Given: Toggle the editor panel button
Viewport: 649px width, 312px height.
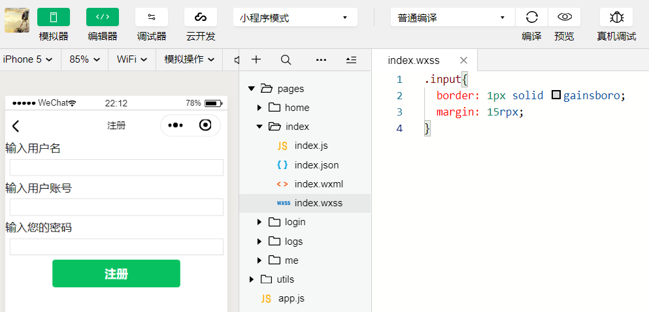Looking at the screenshot, I should pyautogui.click(x=103, y=18).
